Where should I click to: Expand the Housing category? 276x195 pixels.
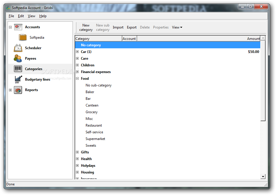coord(77,172)
